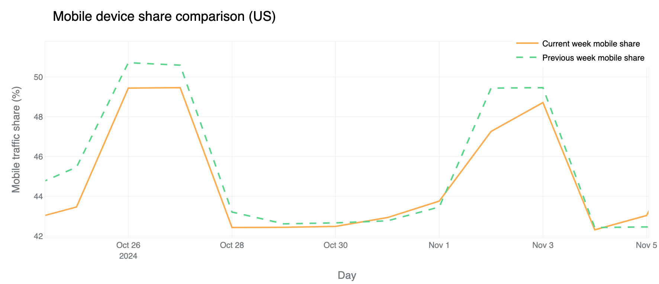The height and width of the screenshot is (284, 659).
Task: Click the orange line point at Oct 26
Action: [128, 88]
